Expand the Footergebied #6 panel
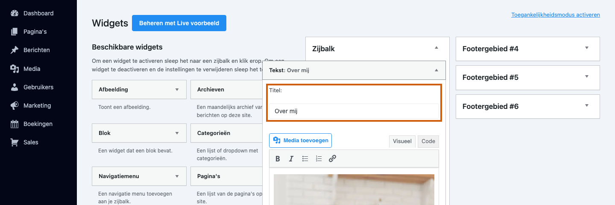615x205 pixels. click(586, 105)
